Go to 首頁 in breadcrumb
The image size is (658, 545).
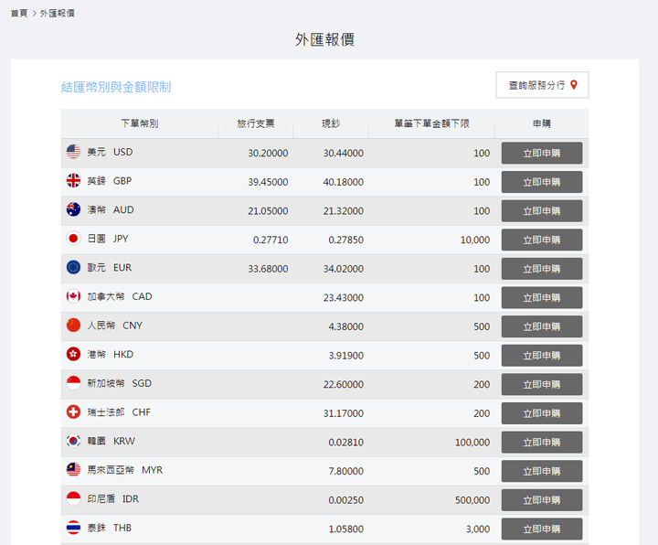point(19,14)
